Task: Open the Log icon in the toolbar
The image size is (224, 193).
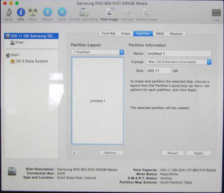Action: (x=216, y=13)
